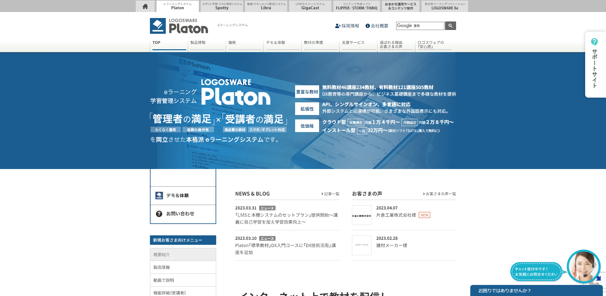
Task: Click the USER'S VOICE thumbnail
Action: [x=362, y=245]
